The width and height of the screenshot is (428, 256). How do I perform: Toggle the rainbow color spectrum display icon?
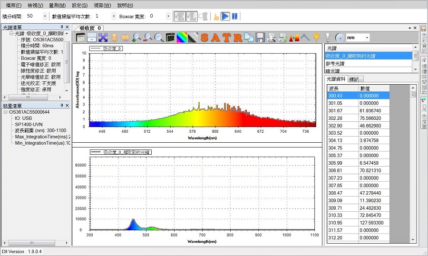(x=182, y=38)
